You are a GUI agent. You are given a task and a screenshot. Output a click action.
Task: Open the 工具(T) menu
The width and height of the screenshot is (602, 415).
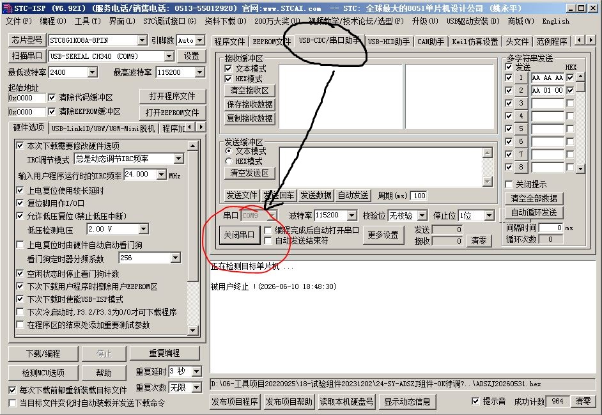click(x=88, y=21)
